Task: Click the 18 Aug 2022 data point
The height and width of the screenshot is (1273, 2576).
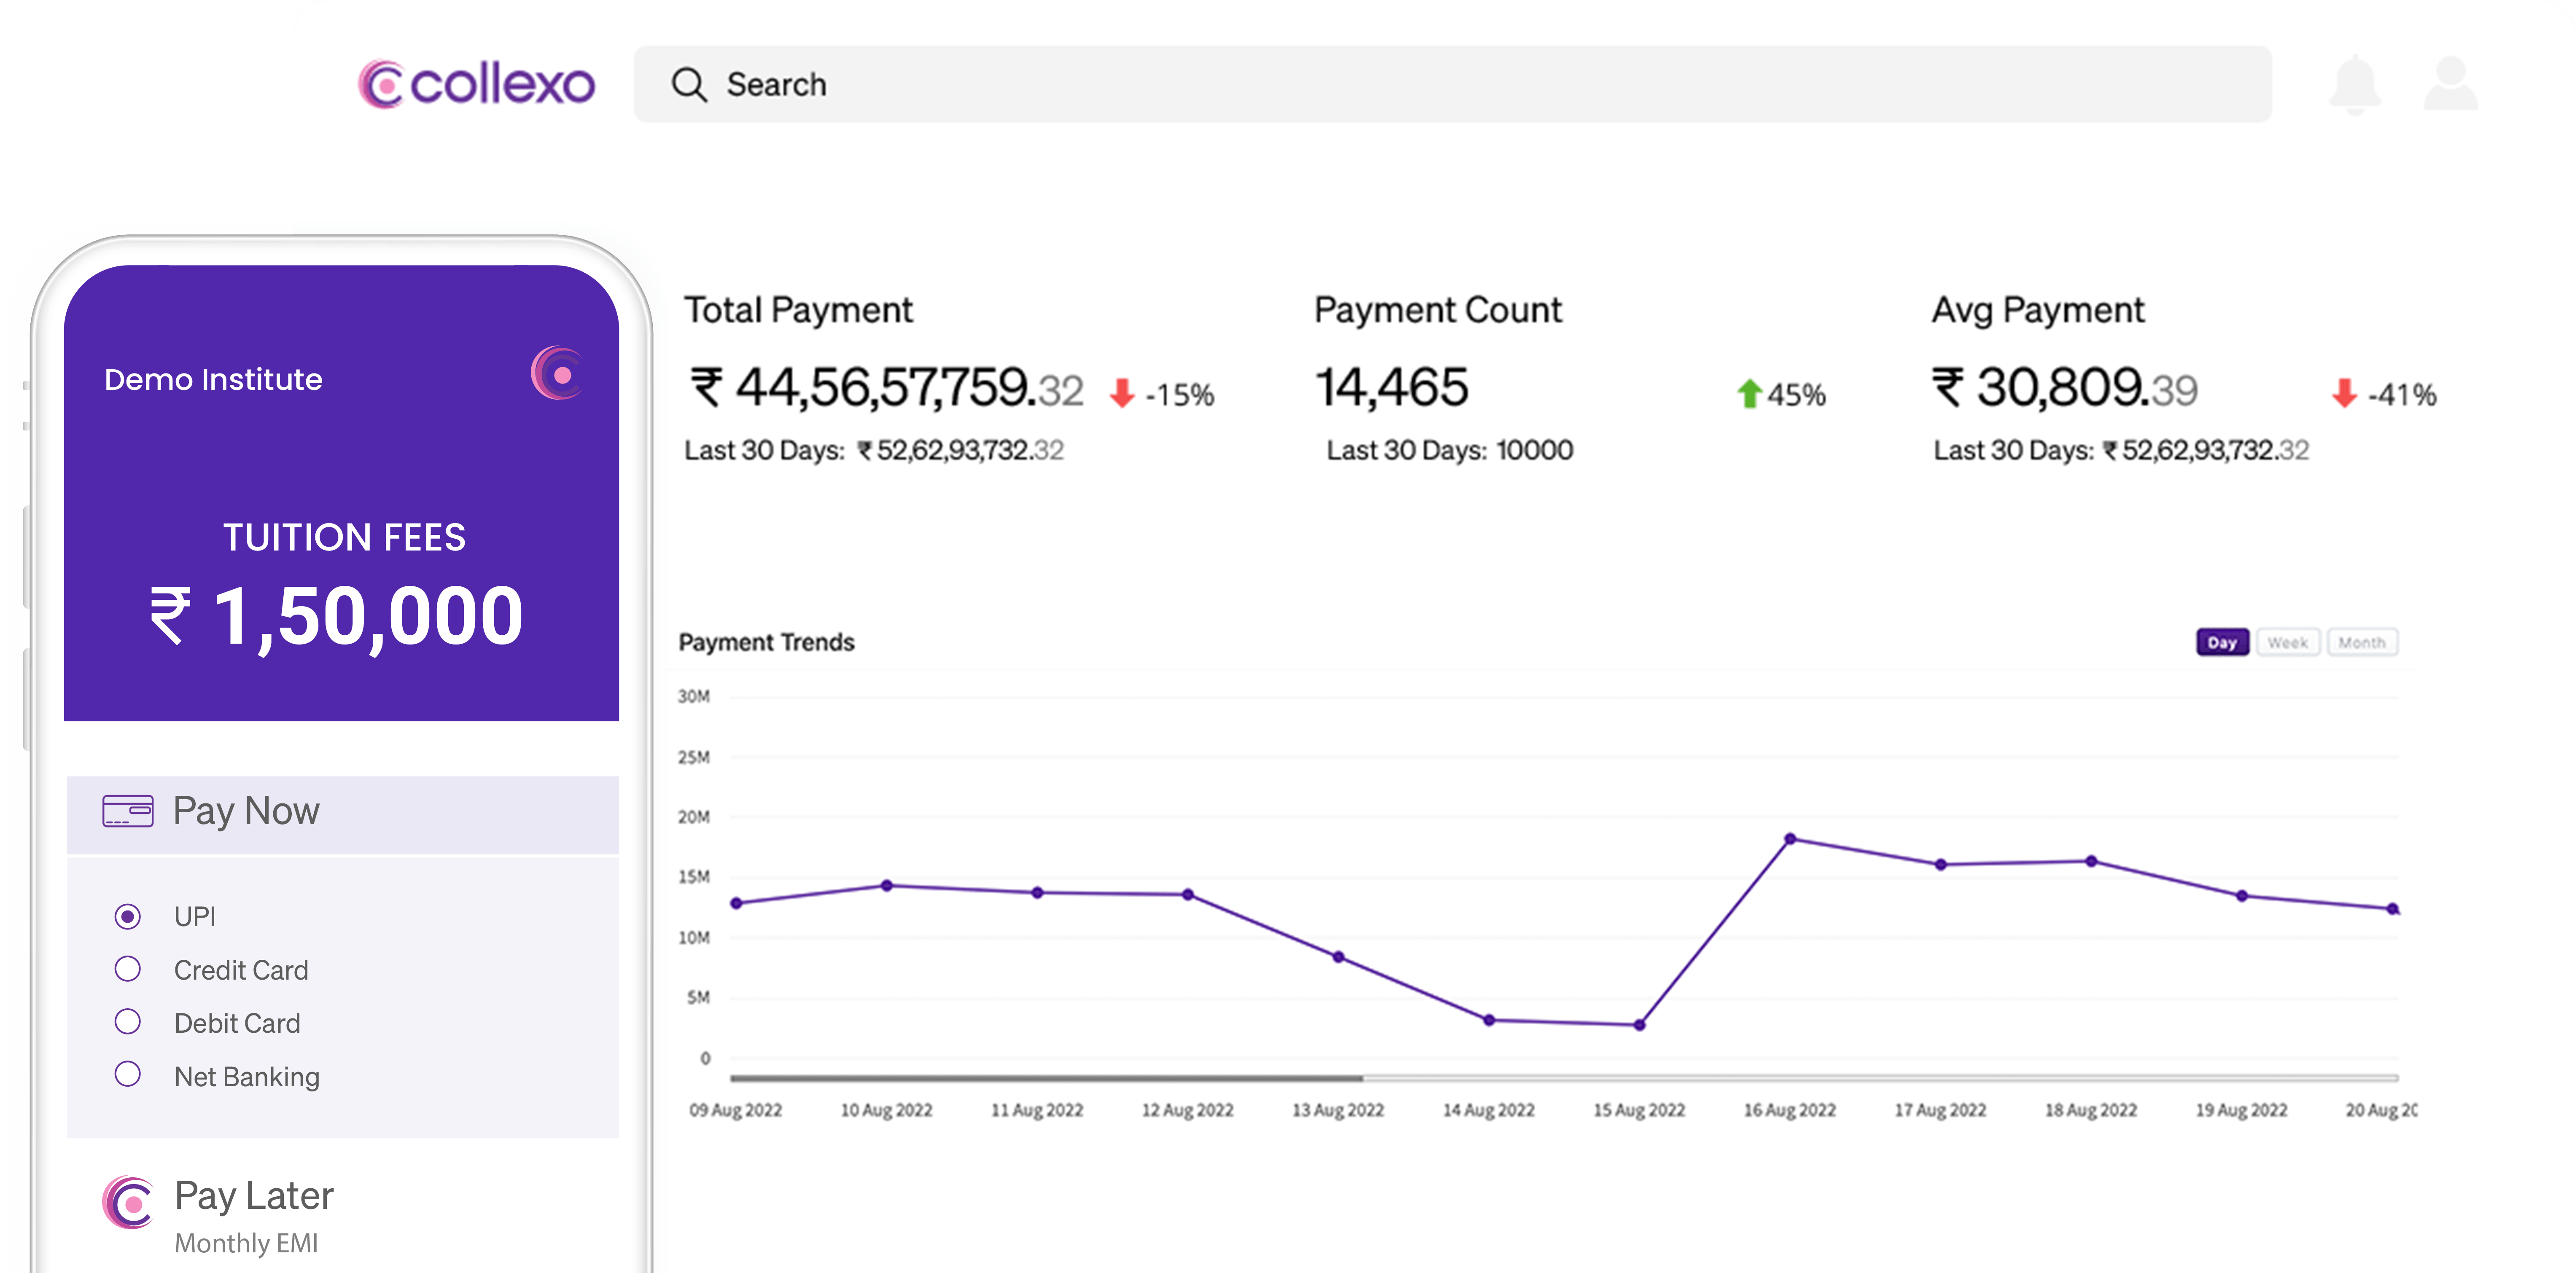Action: pos(2091,861)
